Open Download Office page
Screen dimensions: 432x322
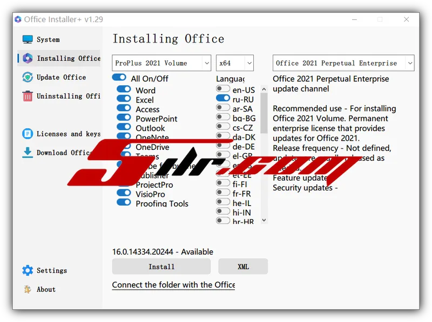pos(59,153)
